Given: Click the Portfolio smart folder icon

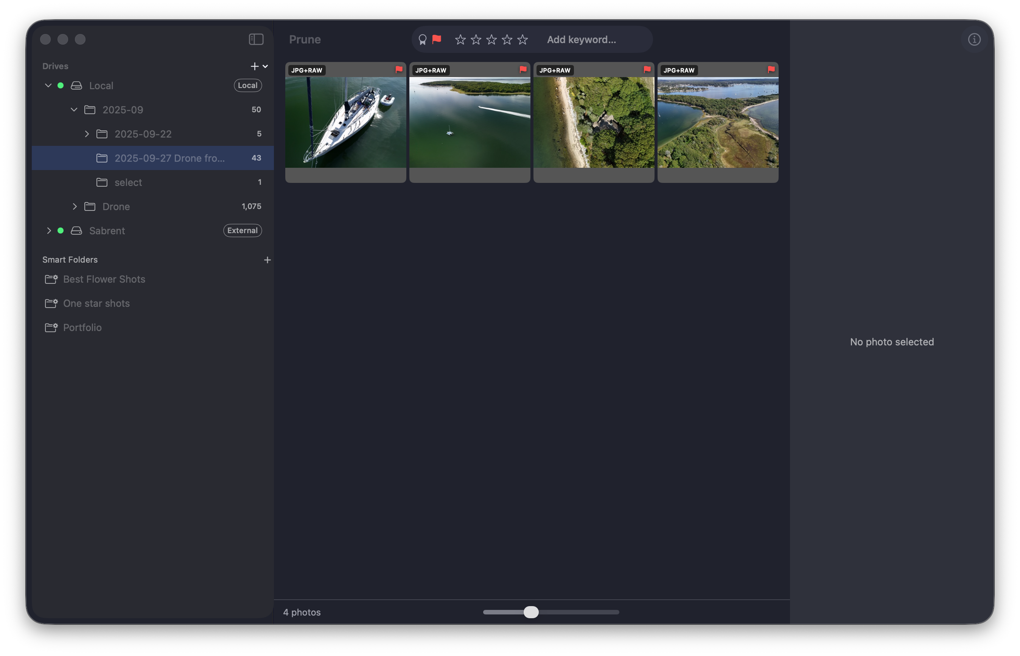Looking at the screenshot, I should coord(51,328).
